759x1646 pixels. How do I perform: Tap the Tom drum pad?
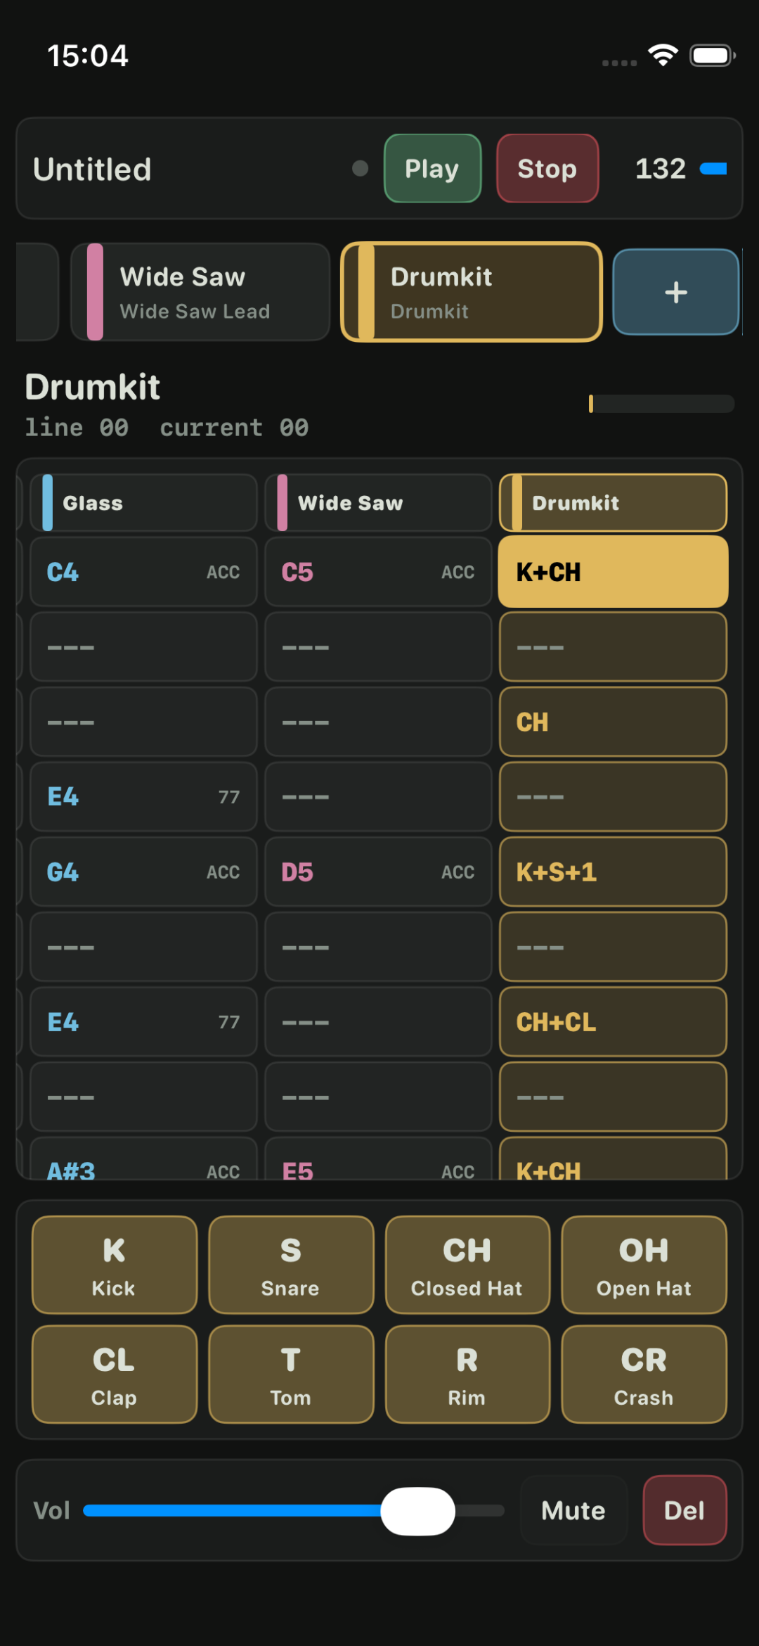point(290,1374)
